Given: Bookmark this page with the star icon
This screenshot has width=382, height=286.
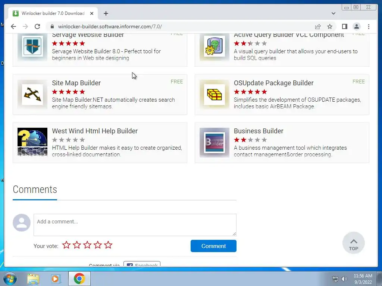Looking at the screenshot, I should 330,26.
